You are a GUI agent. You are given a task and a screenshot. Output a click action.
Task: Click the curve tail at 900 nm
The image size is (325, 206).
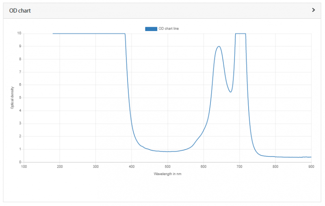(311, 157)
